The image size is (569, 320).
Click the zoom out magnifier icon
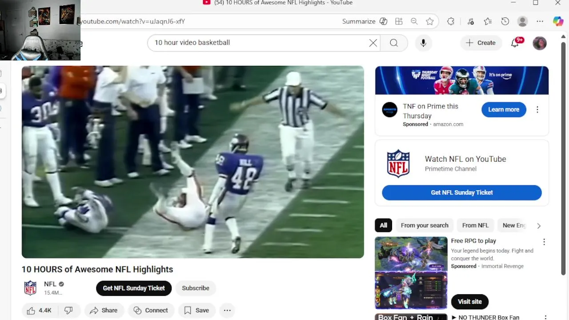(x=414, y=21)
